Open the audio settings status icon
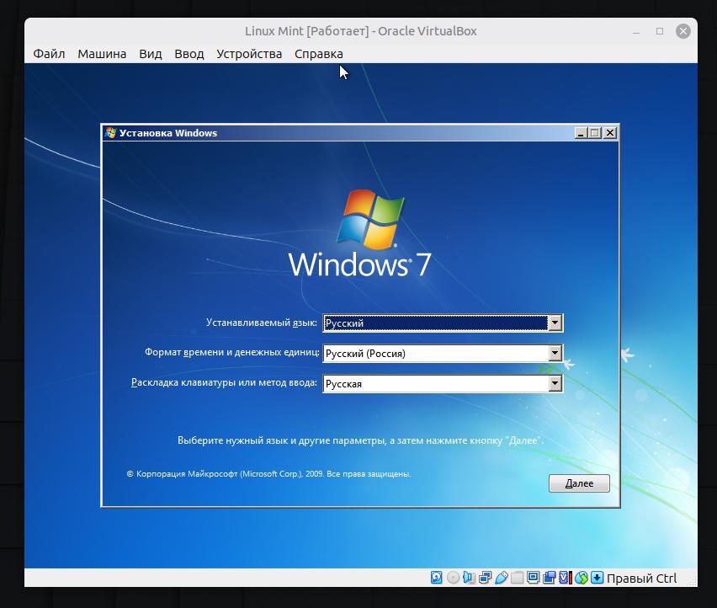Viewport: 717px width, 608px height. tap(468, 578)
